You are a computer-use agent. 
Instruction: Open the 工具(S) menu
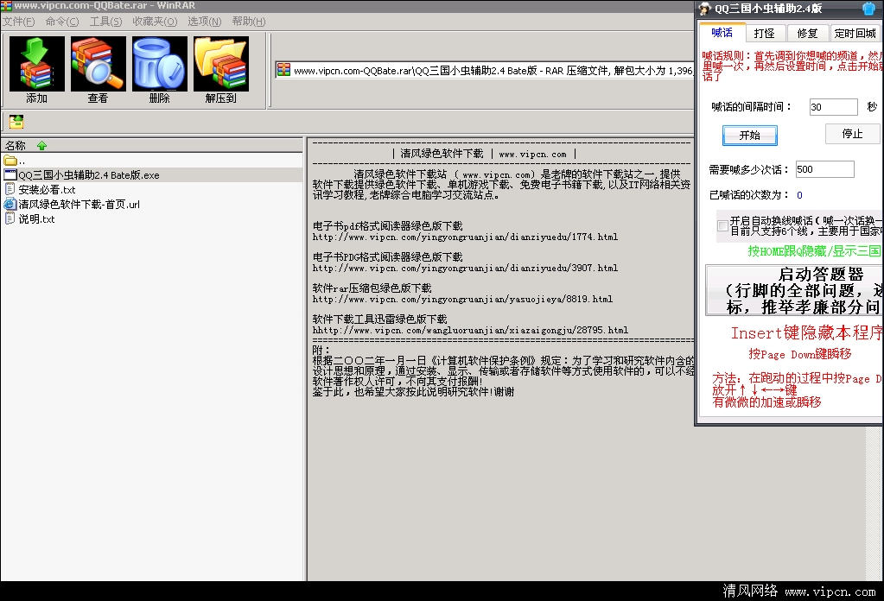point(106,22)
